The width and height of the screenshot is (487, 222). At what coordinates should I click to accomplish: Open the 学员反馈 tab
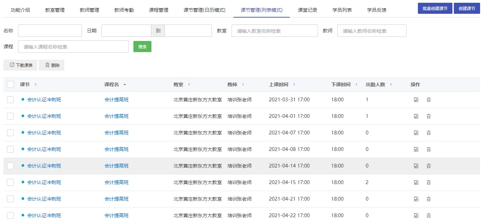tap(377, 10)
